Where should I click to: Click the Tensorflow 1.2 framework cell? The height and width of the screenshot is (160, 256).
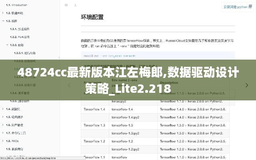click(x=94, y=141)
